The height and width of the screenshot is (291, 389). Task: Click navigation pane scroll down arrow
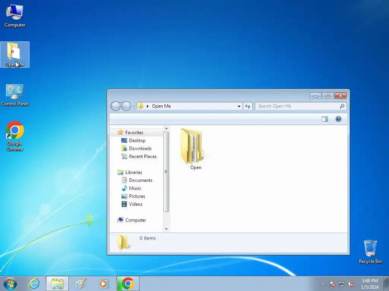(166, 229)
